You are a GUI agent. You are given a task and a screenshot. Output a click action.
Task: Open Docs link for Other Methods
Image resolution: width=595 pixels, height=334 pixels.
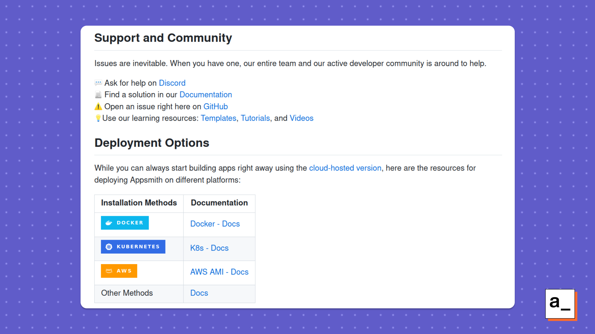[x=199, y=293]
